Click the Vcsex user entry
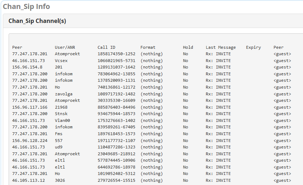Image resolution: width=303 pixels, height=185 pixels. coord(61,61)
